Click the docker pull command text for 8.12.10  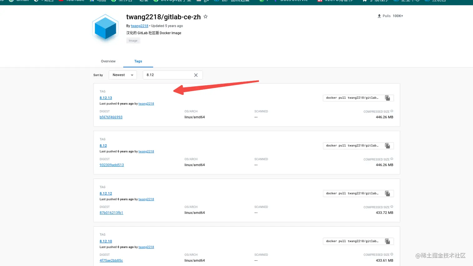[352, 241]
